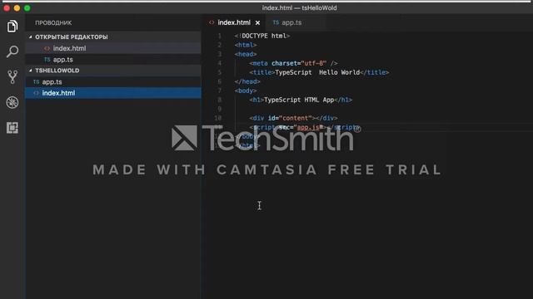Open the Extensions view in activity bar
The height and width of the screenshot is (299, 533).
coord(12,128)
